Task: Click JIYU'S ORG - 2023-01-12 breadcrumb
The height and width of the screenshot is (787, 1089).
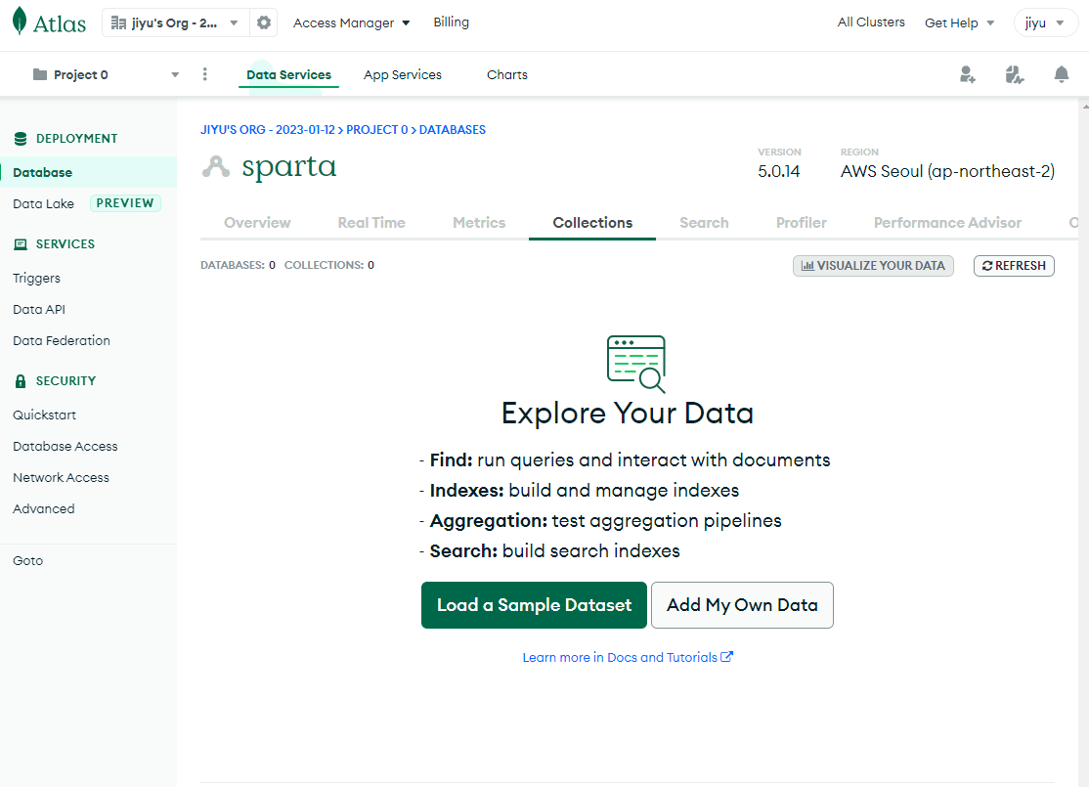Action: point(268,130)
